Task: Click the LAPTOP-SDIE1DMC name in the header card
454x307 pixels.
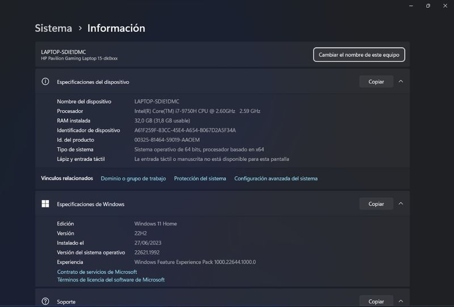Action: (x=64, y=52)
